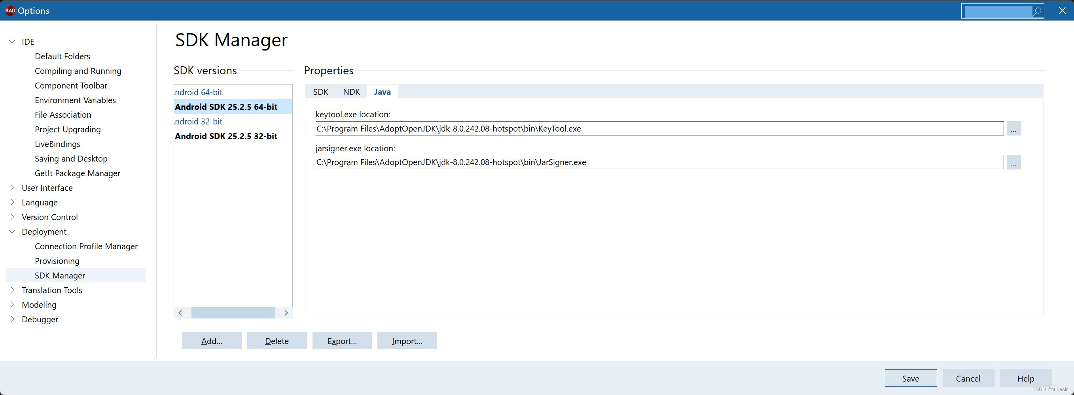The height and width of the screenshot is (395, 1074).
Task: Open Provisioning page
Action: tap(57, 261)
